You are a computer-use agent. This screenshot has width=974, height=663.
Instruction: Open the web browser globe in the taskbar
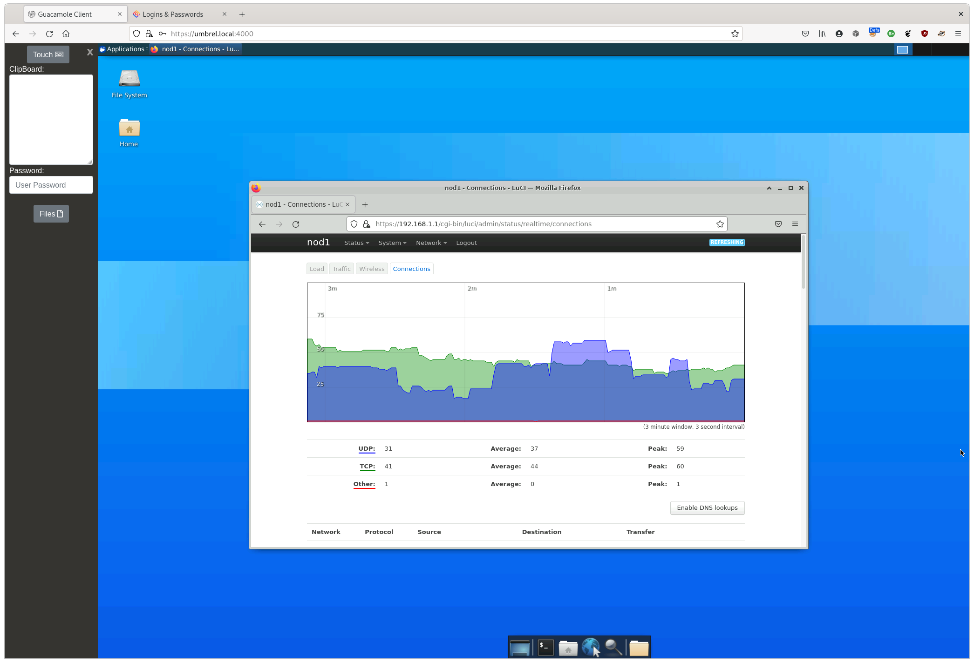pyautogui.click(x=591, y=647)
